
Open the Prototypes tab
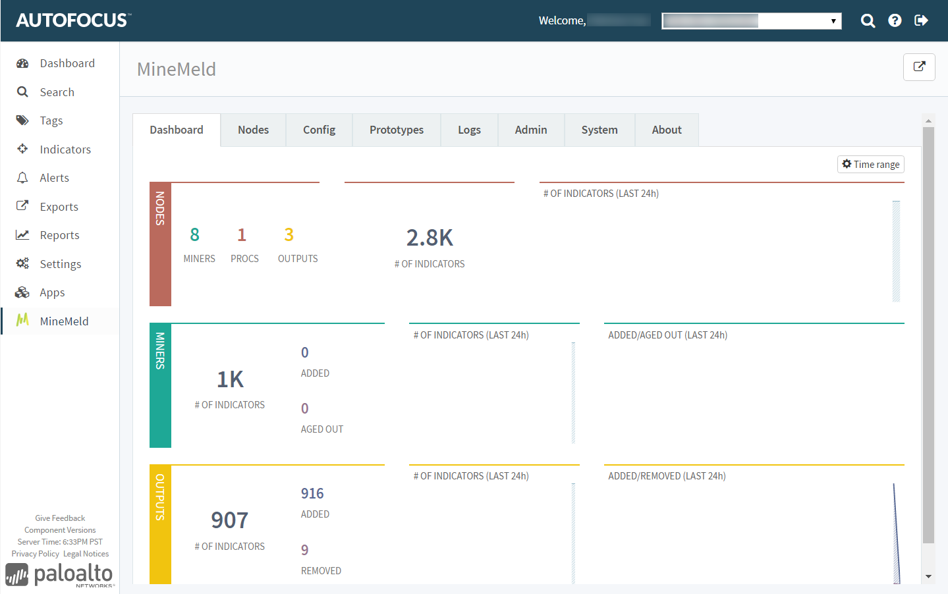point(396,130)
